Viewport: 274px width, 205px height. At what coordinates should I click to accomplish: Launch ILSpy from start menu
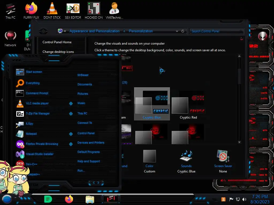(x=25, y=124)
